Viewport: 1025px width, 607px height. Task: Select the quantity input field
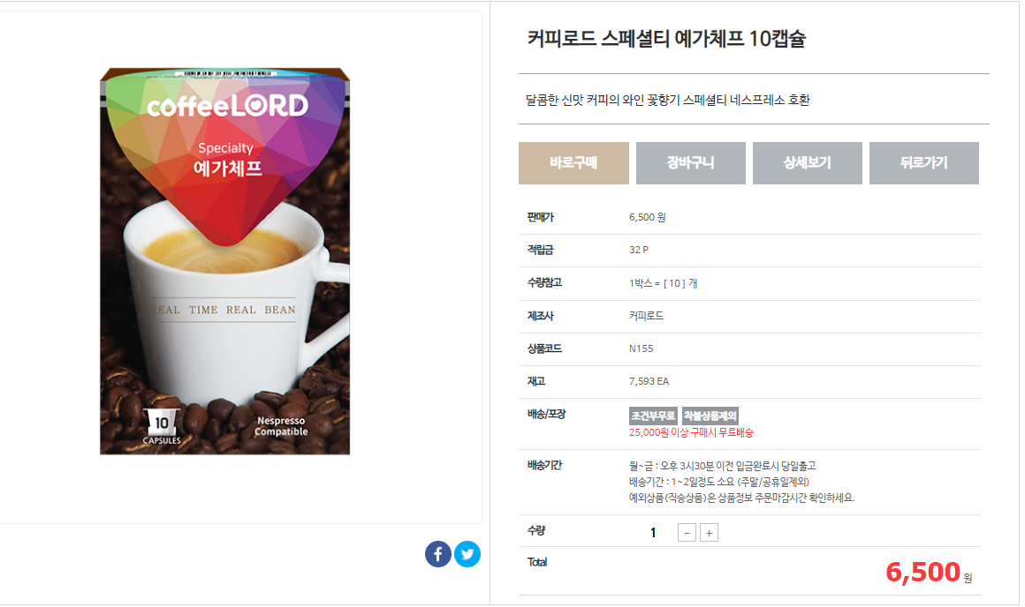click(x=652, y=533)
